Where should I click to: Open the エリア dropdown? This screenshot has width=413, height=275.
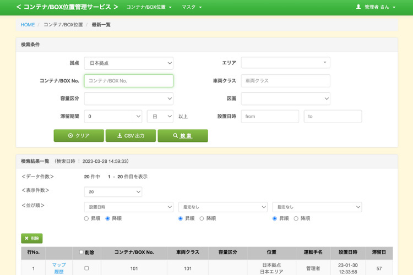[285, 63]
